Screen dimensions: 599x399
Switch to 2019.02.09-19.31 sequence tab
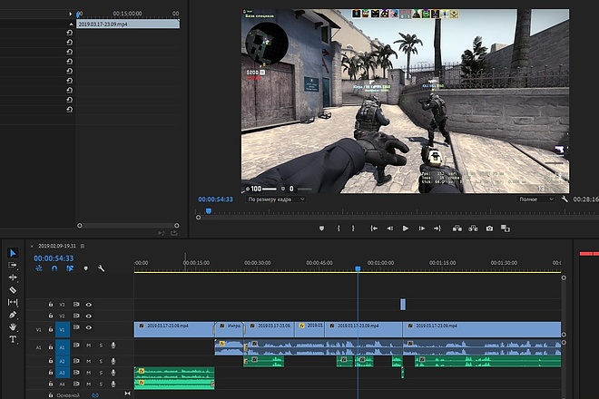tap(57, 246)
